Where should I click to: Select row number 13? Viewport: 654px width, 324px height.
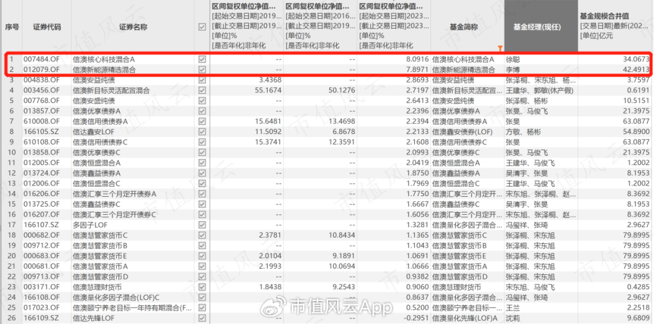12,184
